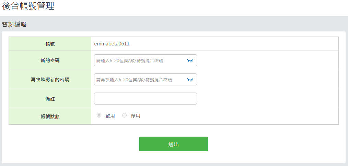
Task: Click the 資料編輯 section title
Action: point(14,25)
